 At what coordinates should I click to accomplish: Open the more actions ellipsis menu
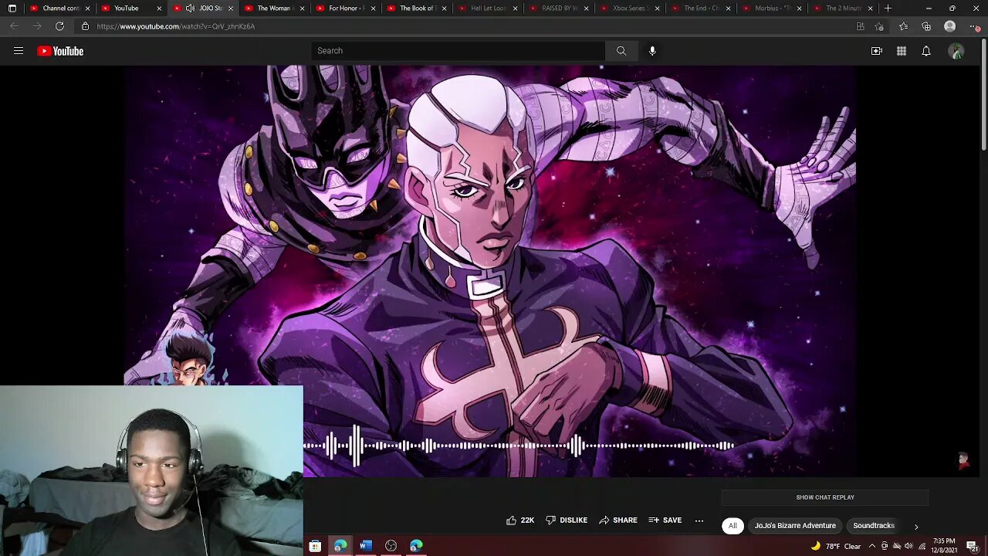point(699,520)
